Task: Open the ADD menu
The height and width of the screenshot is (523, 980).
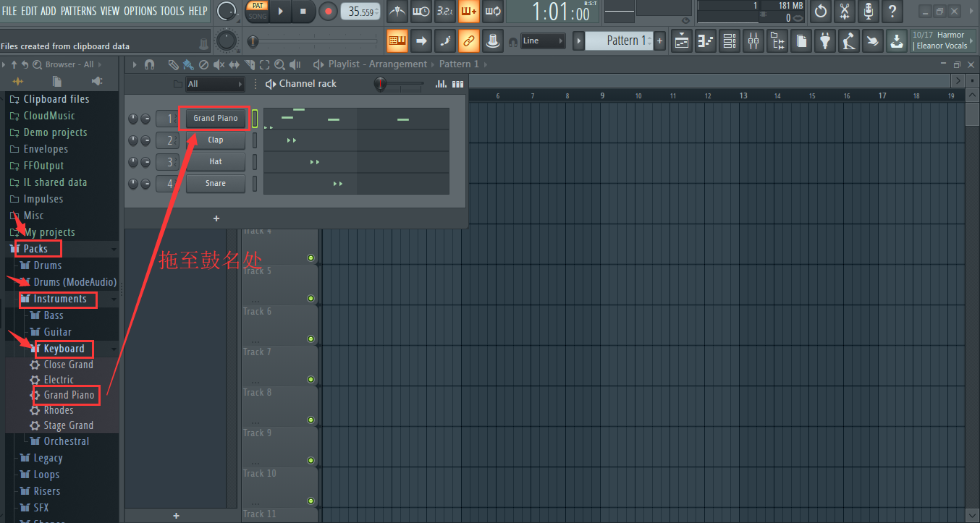Action: [x=48, y=11]
